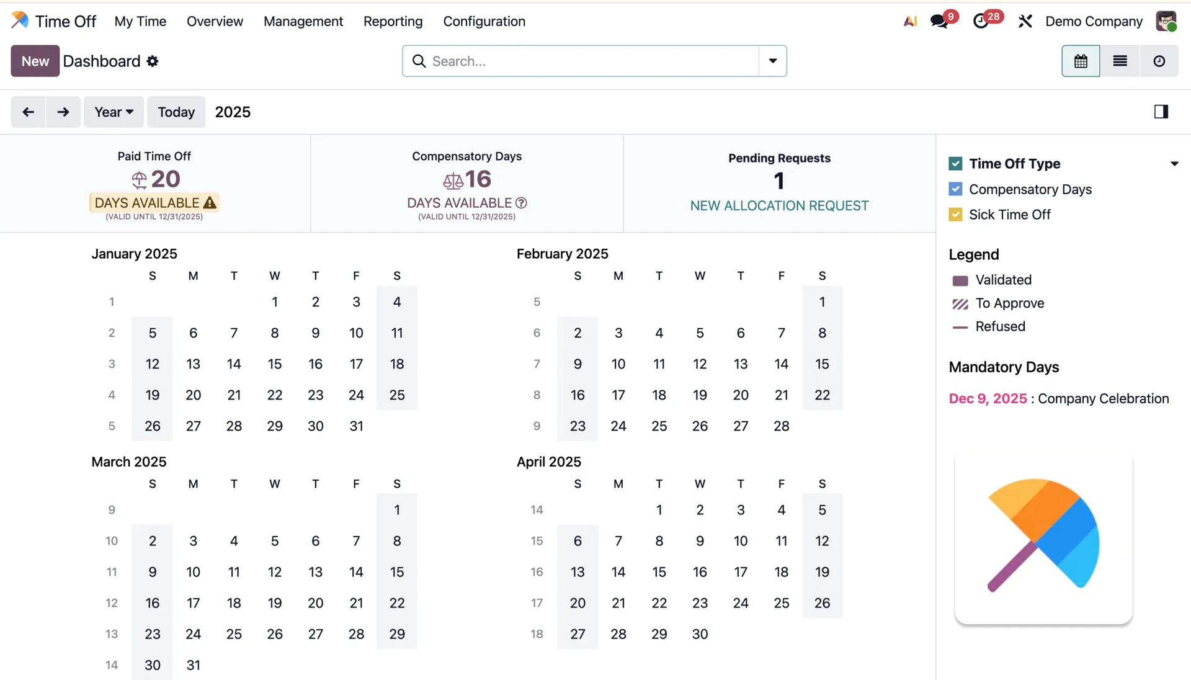
Task: Click the 2025 year label
Action: tap(233, 112)
